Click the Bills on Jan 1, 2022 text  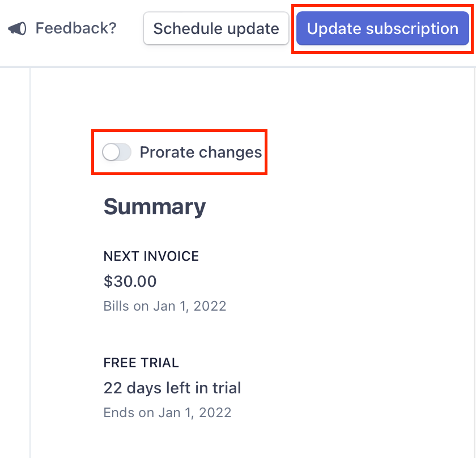(x=165, y=306)
